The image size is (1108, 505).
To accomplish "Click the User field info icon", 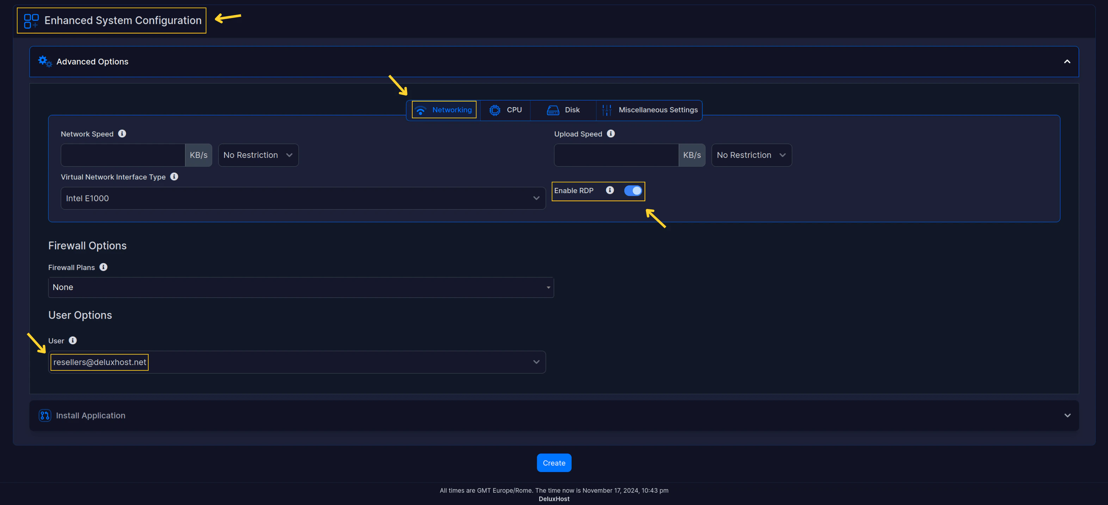I will (73, 341).
